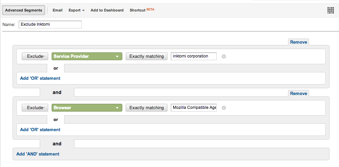Add an 'AND' statement at the bottom
The height and width of the screenshot is (167, 339).
click(x=38, y=154)
